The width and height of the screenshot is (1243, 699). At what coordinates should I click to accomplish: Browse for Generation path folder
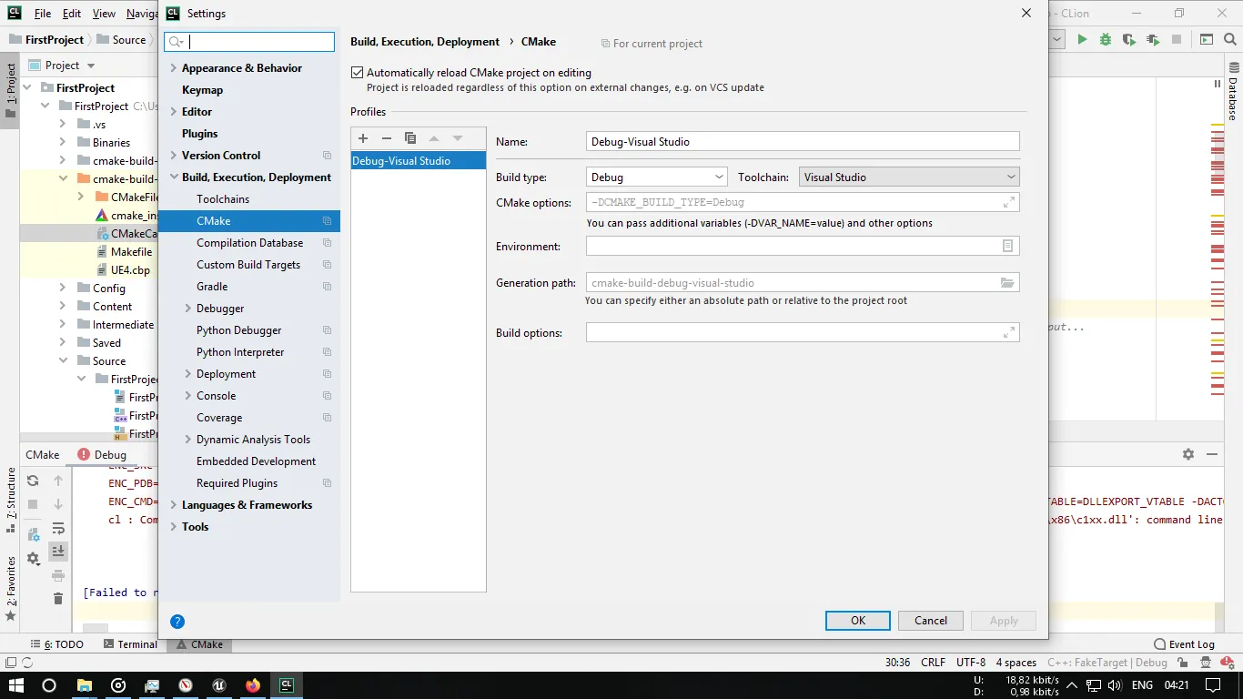[x=1007, y=283]
